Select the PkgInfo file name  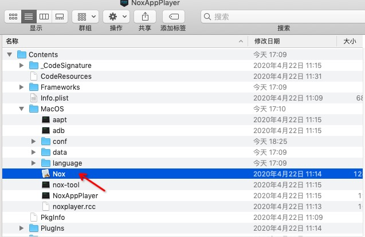pos(53,218)
